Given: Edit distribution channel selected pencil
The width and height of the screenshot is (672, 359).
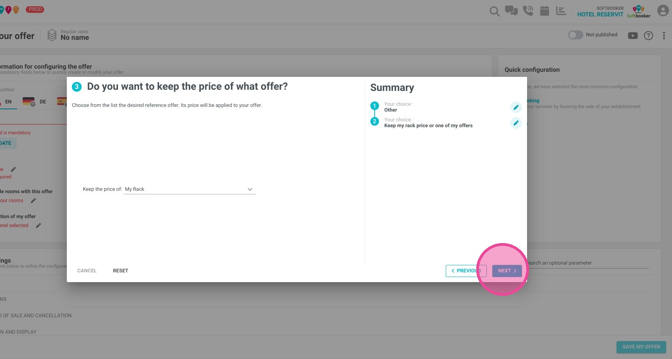Looking at the screenshot, I should (x=38, y=226).
